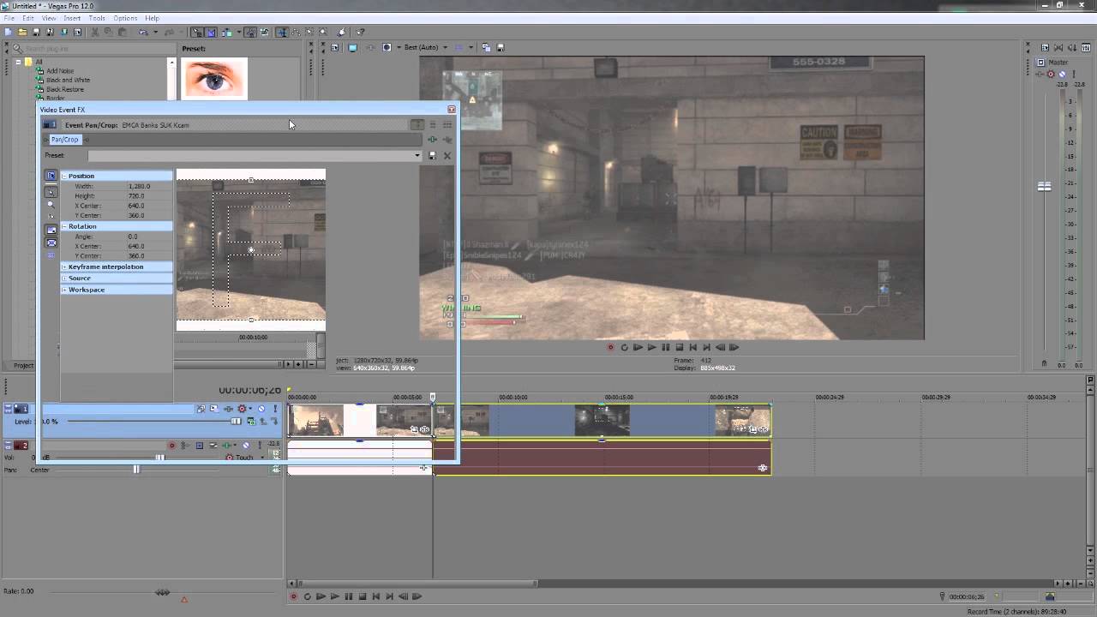The image size is (1097, 617).
Task: Toggle the Loop Playback button in bottom transport
Action: (x=307, y=596)
